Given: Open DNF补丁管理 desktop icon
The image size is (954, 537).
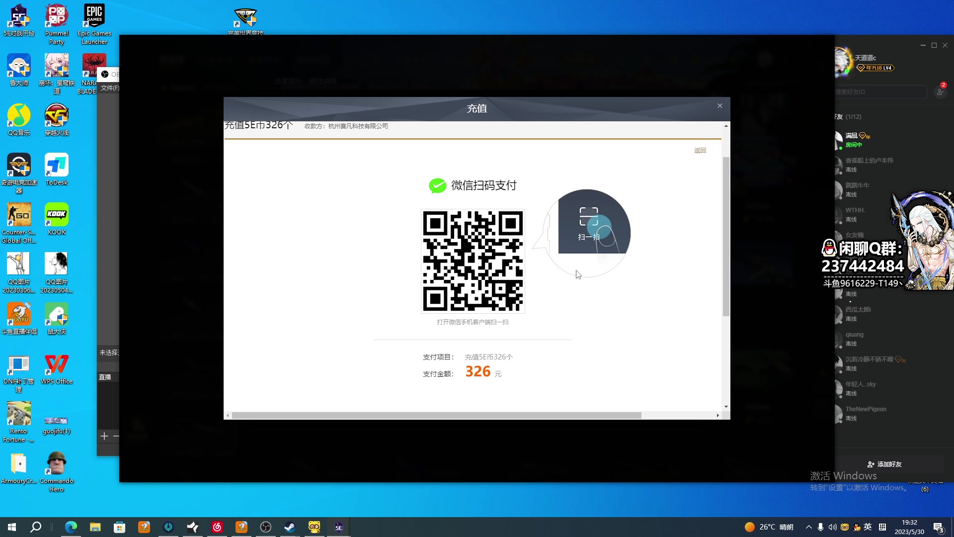Looking at the screenshot, I should click(19, 372).
